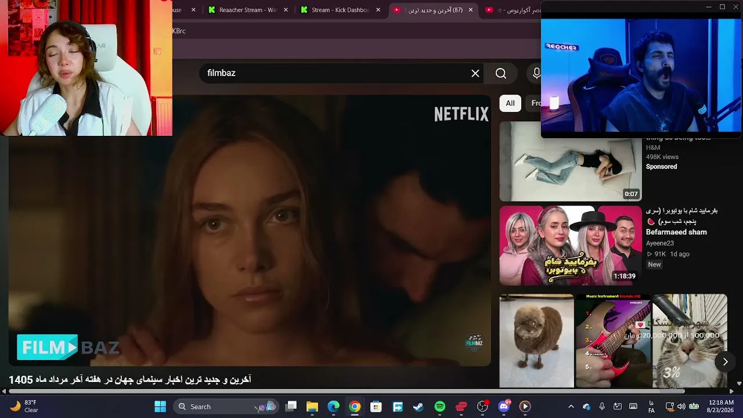Viewport: 743px width, 418px height.
Task: Open the fluffy brown animal Short
Action: (536, 341)
